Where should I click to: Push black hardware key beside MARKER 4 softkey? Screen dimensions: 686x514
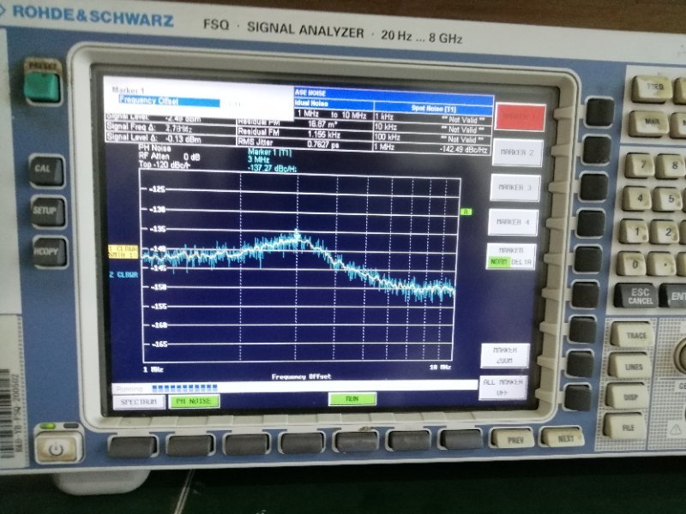(x=591, y=224)
